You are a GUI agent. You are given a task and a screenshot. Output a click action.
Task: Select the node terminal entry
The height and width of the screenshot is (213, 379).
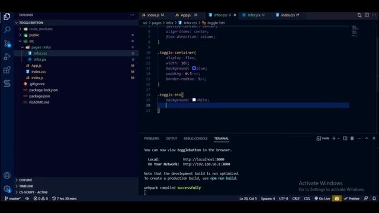[x=323, y=138]
